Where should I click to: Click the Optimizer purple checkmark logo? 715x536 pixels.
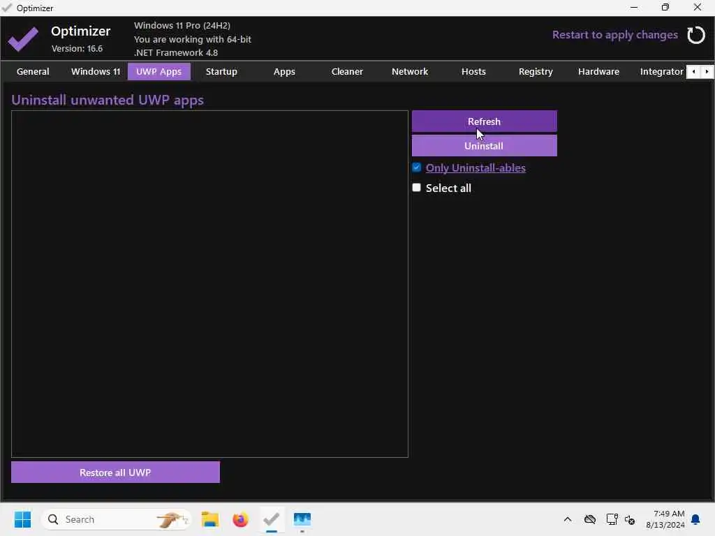23,39
